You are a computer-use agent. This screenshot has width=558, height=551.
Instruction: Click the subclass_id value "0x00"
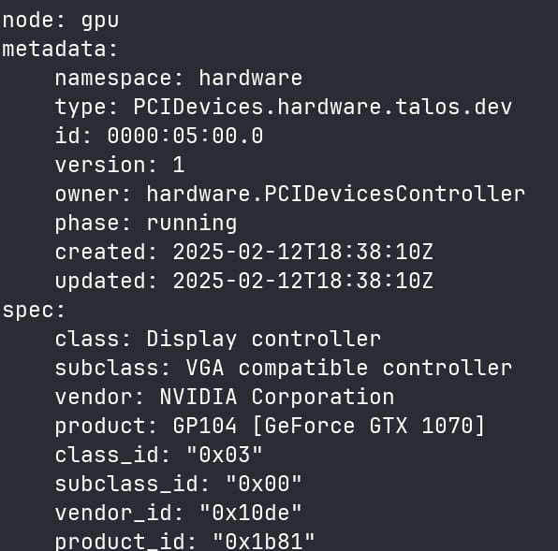(x=263, y=484)
